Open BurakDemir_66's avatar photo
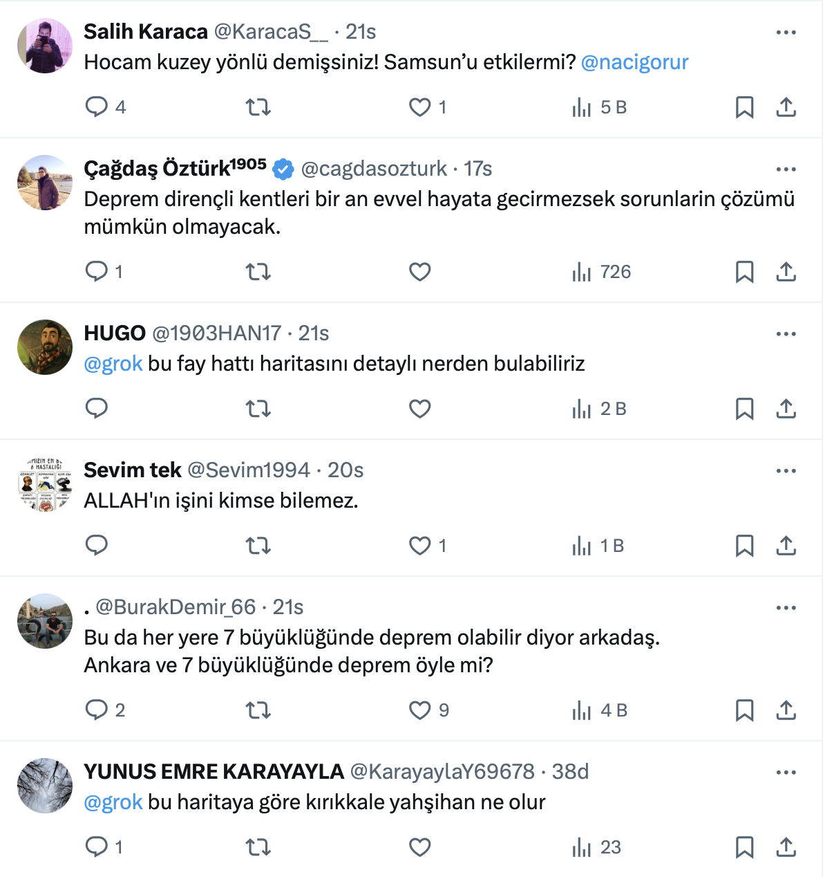This screenshot has height=877, width=832. [x=45, y=621]
